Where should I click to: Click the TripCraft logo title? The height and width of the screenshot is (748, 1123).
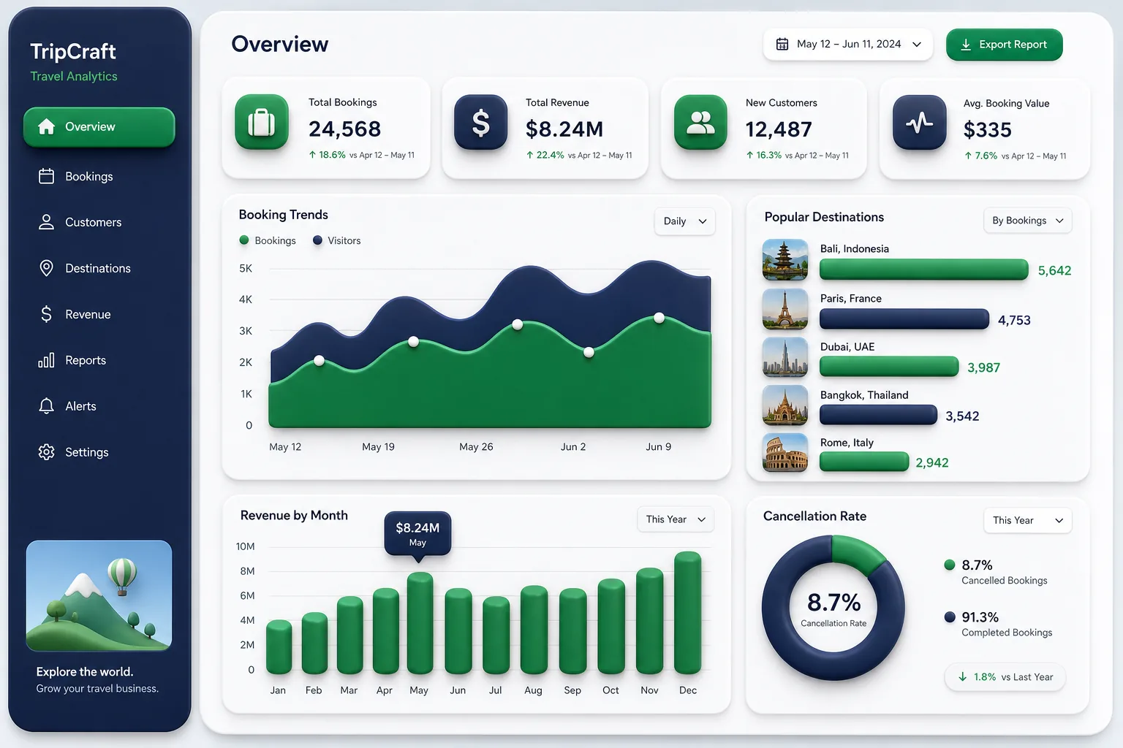(73, 51)
